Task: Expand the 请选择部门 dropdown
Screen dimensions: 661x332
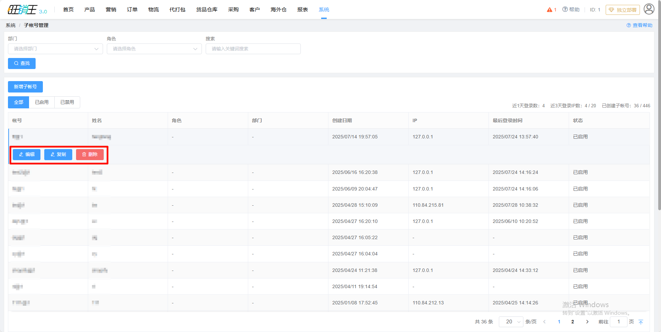Action: point(55,49)
